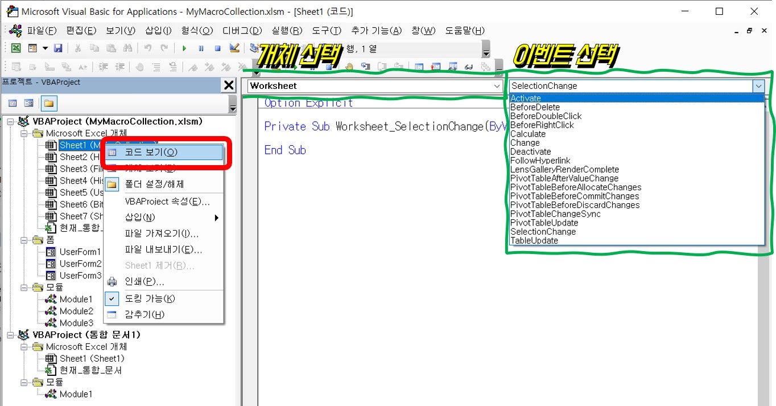The height and width of the screenshot is (406, 776).
Task: Toggle Design Mode with the ruler icon
Action: (234, 49)
